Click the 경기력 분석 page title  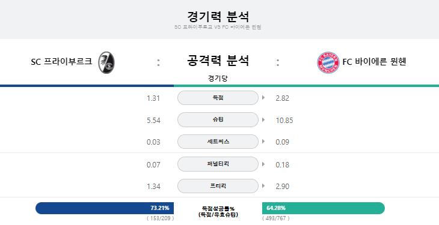click(x=218, y=16)
